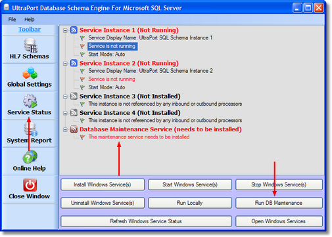Select the Service Status gear icon
The image size is (332, 237).
click(30, 101)
